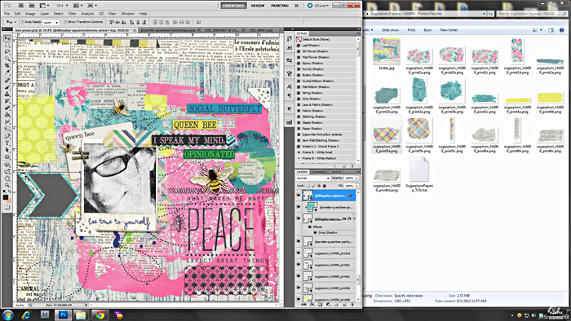The width and height of the screenshot is (571, 321).
Task: Select the History Brush tool
Action: tap(7, 101)
